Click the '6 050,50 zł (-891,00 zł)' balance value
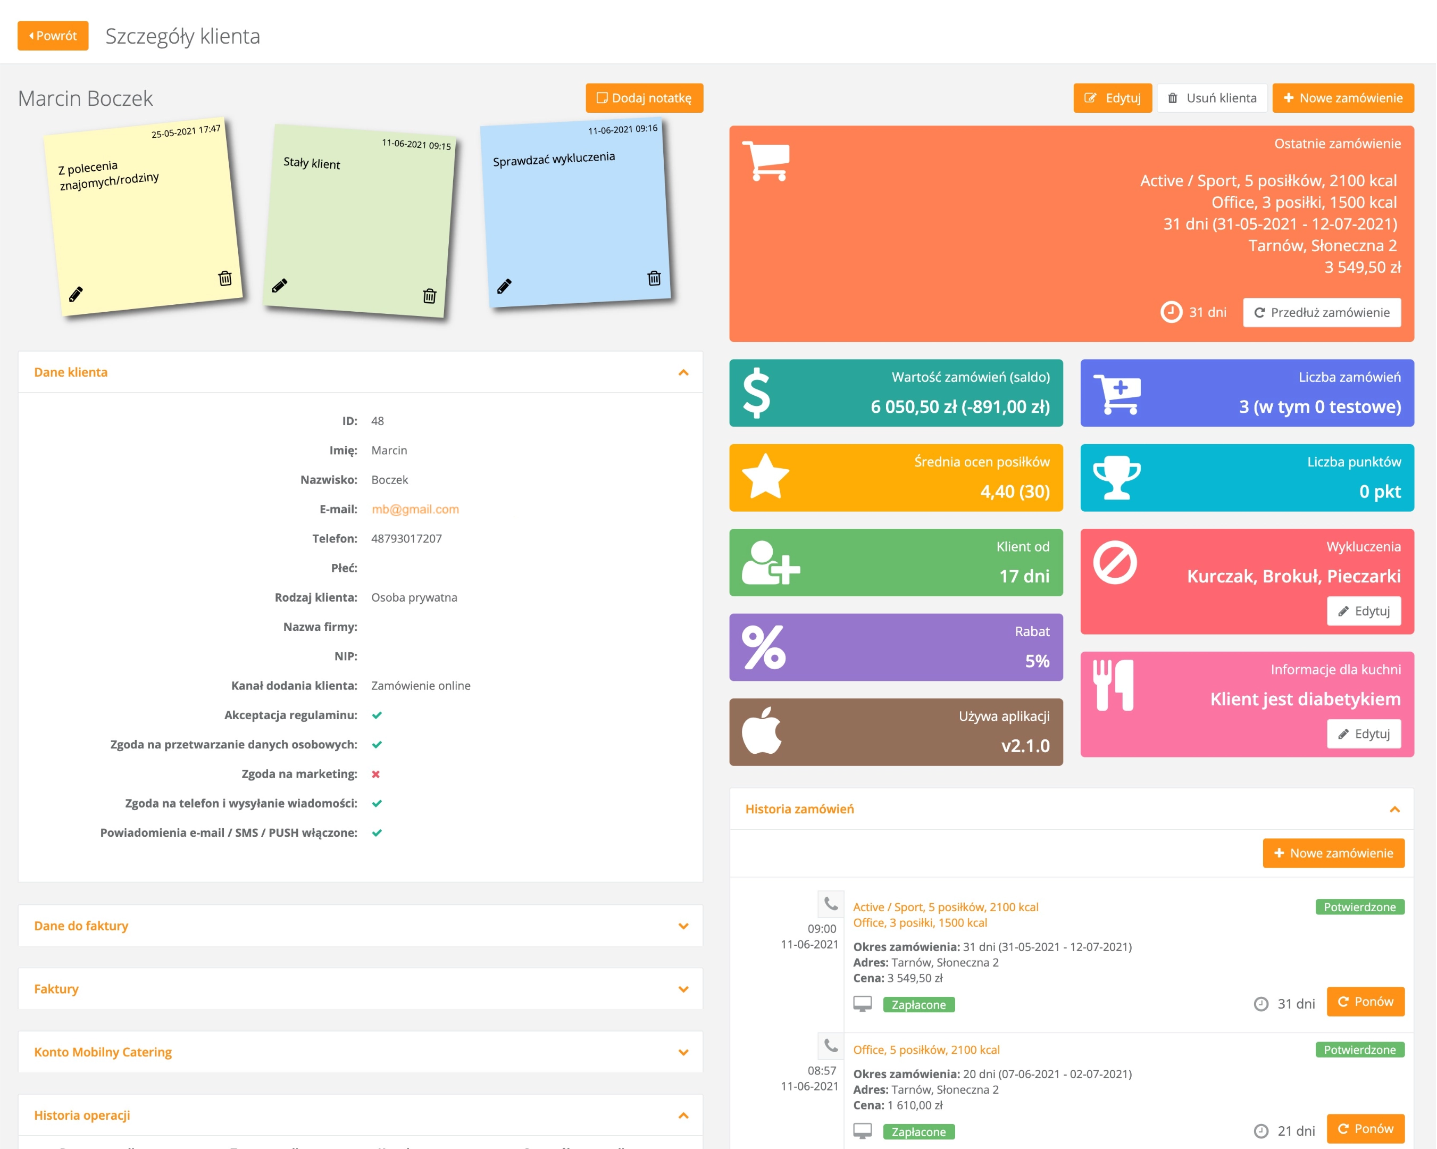Screen dimensions: 1437x1149 tap(960, 406)
